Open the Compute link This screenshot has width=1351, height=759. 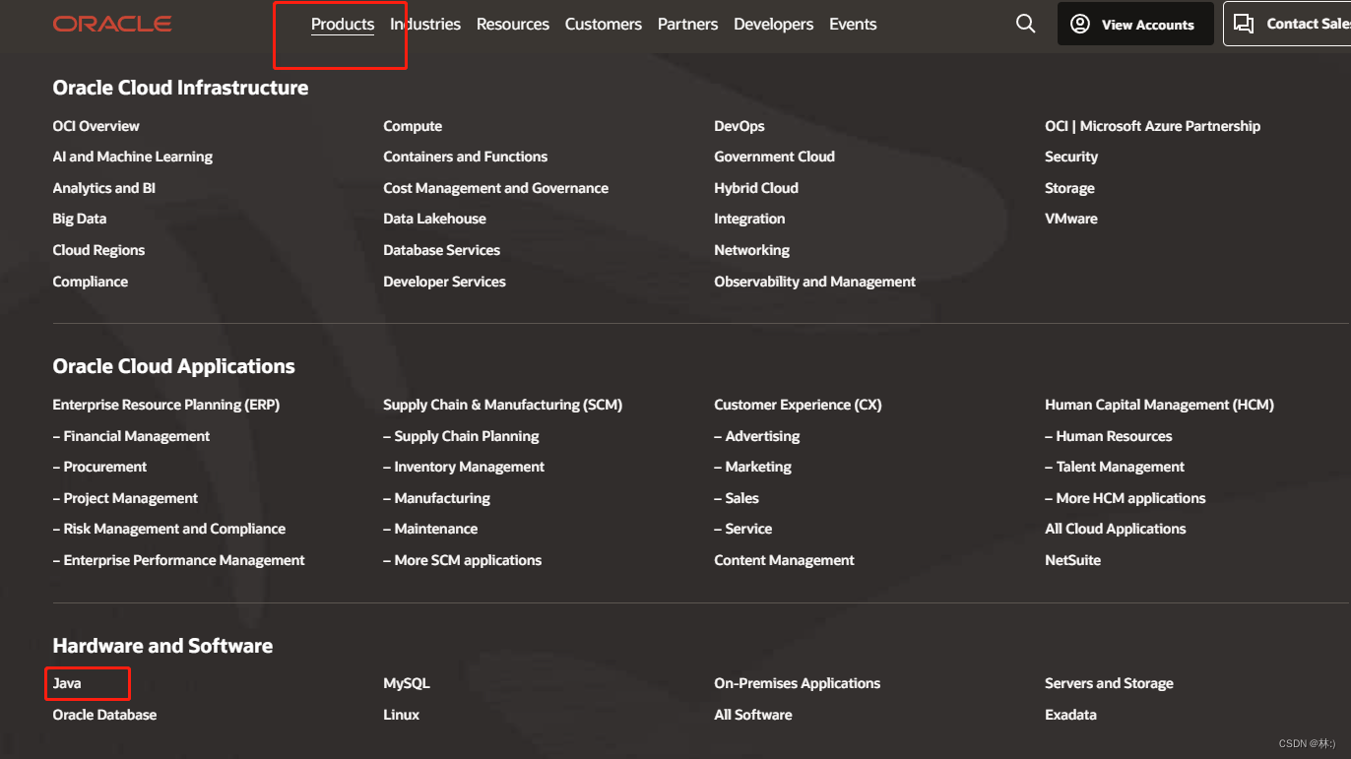pyautogui.click(x=413, y=126)
